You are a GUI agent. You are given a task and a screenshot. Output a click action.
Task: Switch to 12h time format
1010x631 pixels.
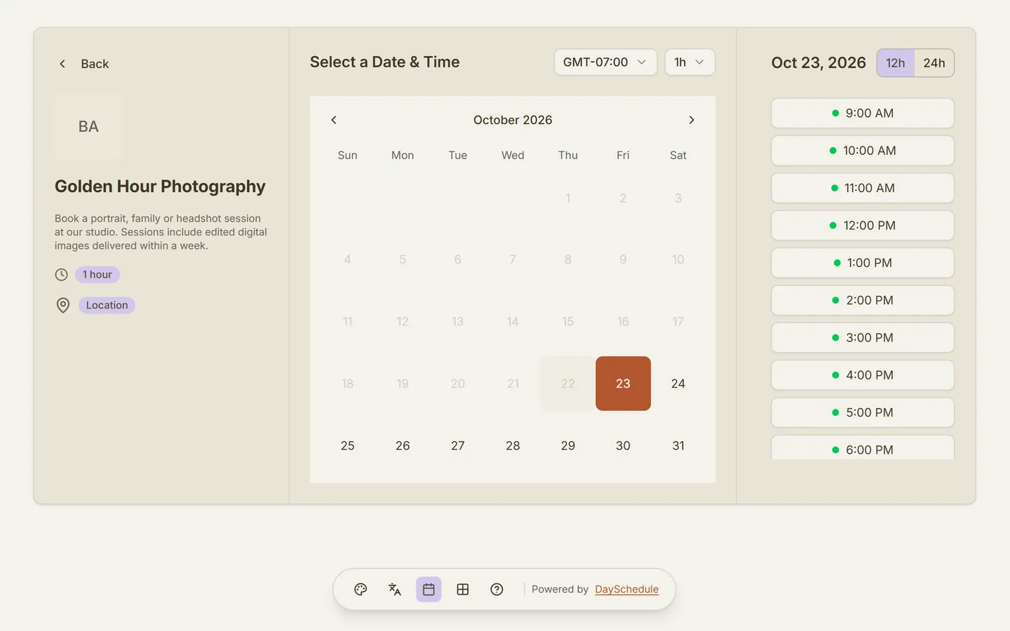click(896, 63)
